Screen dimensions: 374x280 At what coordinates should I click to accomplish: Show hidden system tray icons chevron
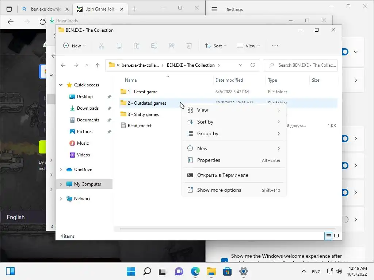[x=304, y=271]
